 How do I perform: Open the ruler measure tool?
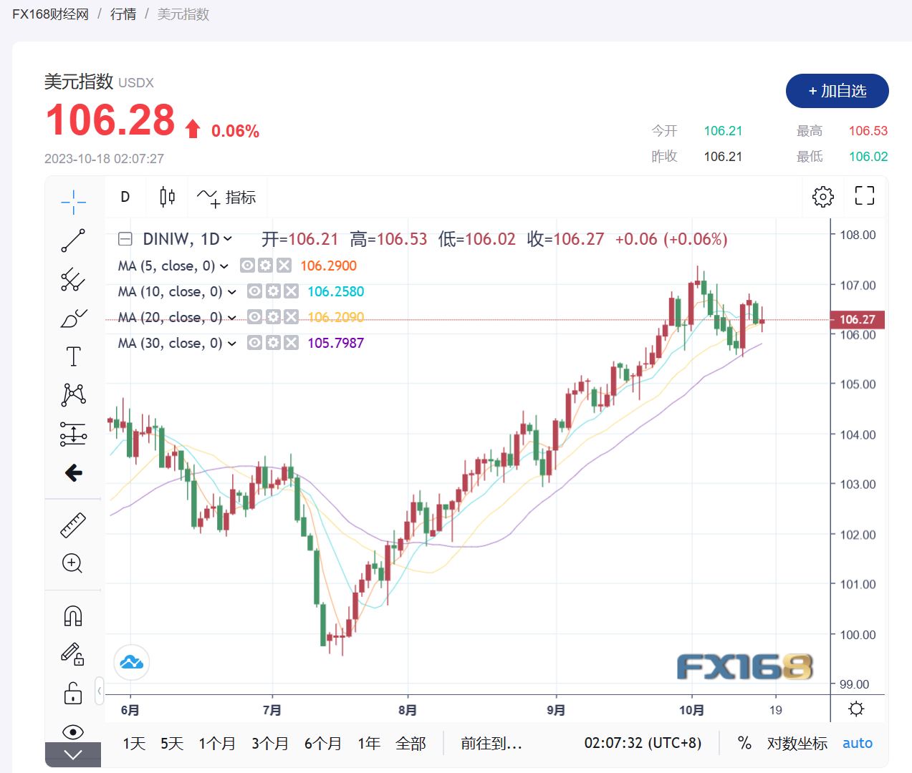[73, 525]
